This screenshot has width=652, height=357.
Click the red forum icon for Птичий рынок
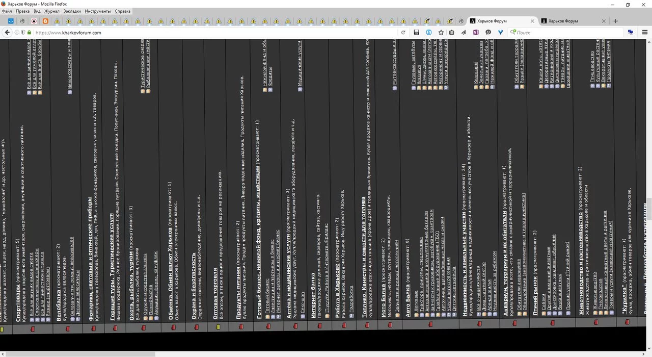click(x=552, y=323)
